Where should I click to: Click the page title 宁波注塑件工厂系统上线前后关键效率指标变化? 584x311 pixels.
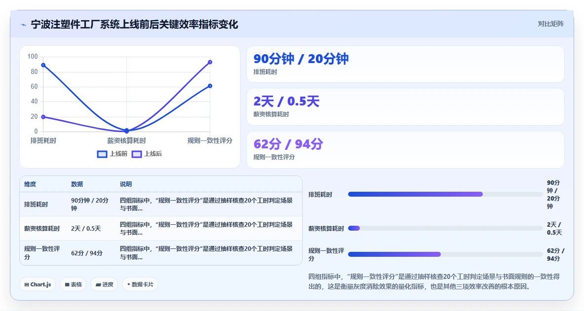click(x=134, y=25)
